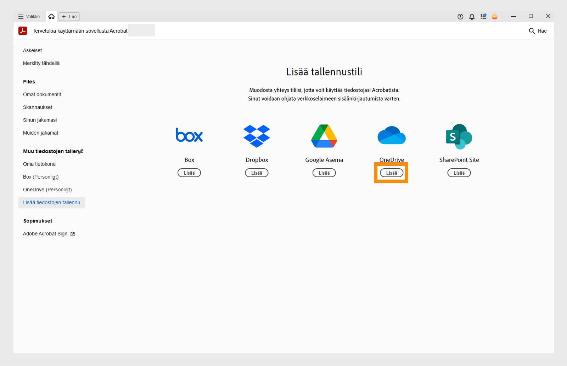Select Omat dokumentit in the sidebar

(42, 94)
